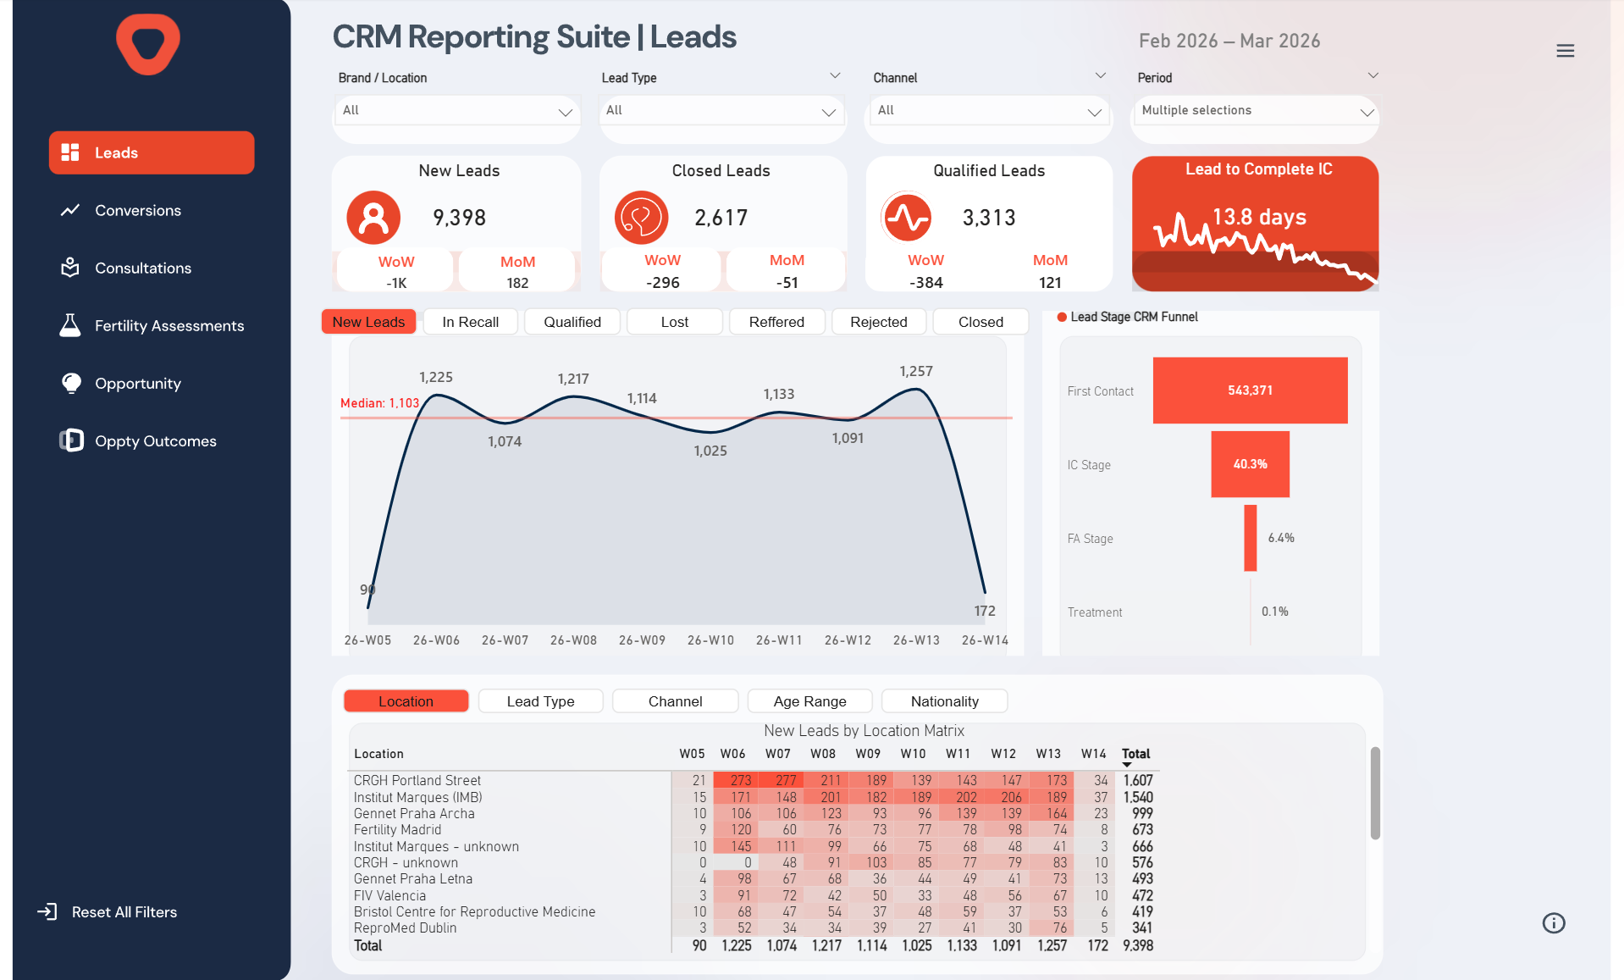Enable the Rejected lead status filter
Viewport: 1624px width, 980px height.
point(878,322)
